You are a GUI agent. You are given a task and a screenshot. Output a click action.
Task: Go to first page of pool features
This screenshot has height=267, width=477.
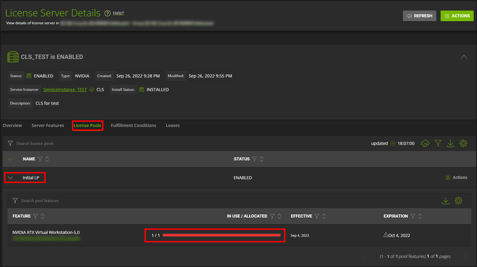click(x=363, y=256)
